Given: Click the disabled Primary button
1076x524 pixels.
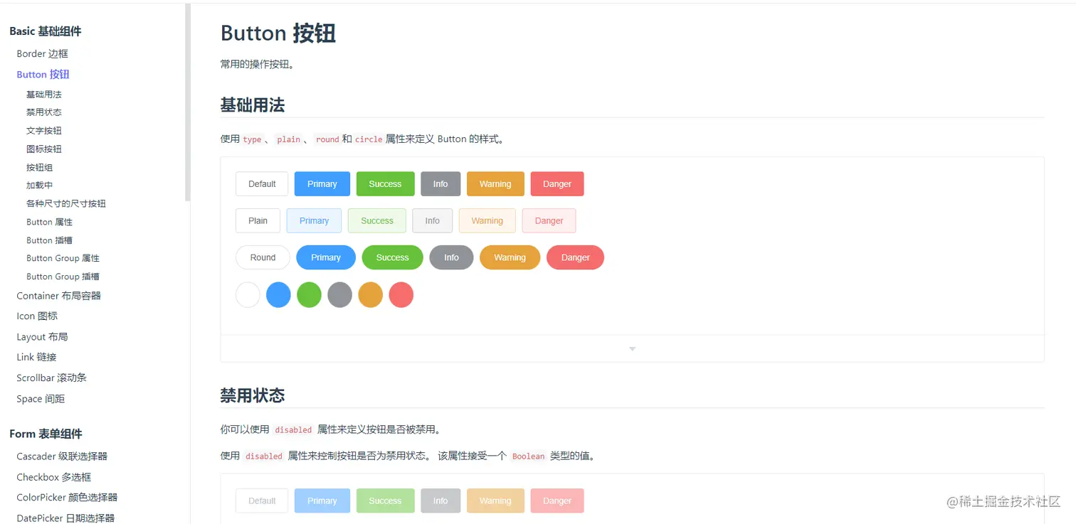Looking at the screenshot, I should pyautogui.click(x=322, y=501).
